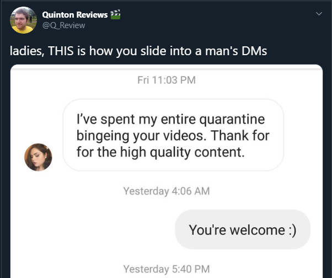The width and height of the screenshot is (332, 278).
Task: Click the Fri 11:03 PM timestamp
Action: point(167,80)
